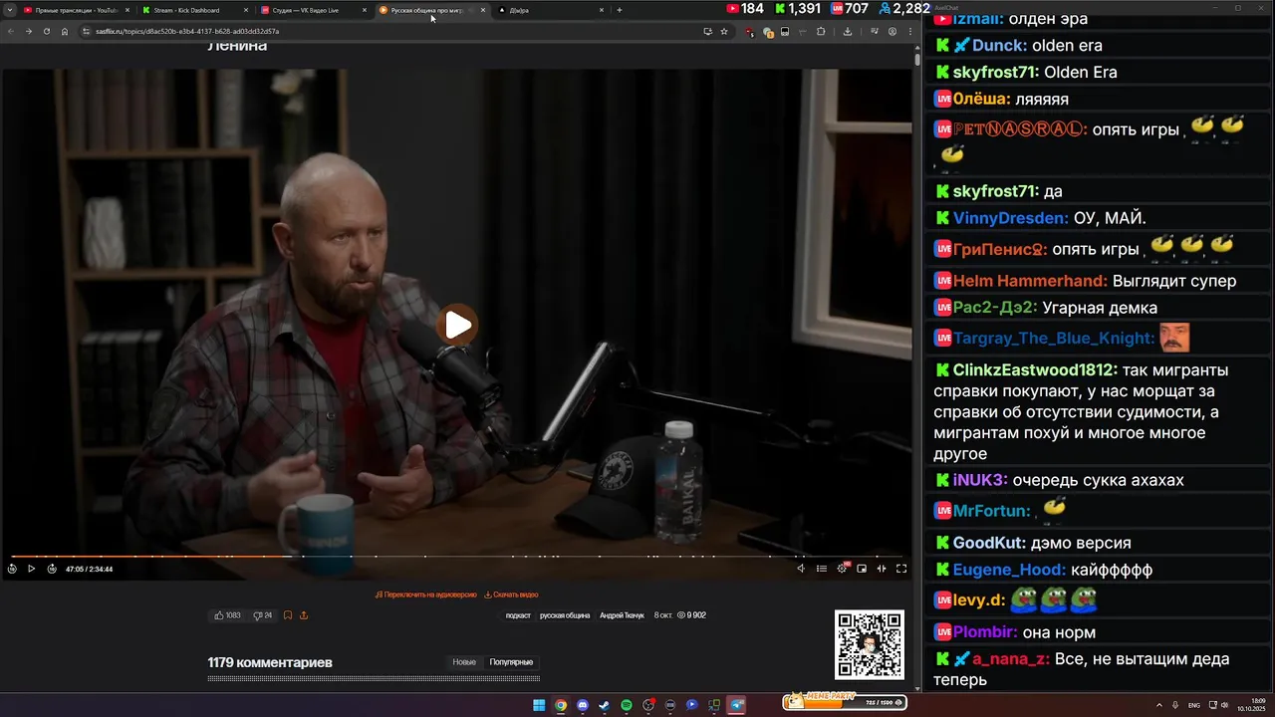This screenshot has width=1275, height=717.
Task: Open the подкаст tag
Action: coord(518,615)
